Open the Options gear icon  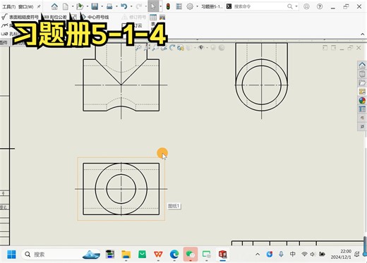(190, 6)
